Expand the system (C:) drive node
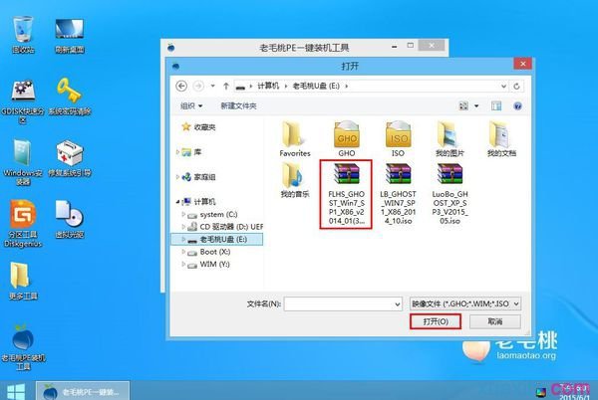The image size is (598, 400). point(183,214)
